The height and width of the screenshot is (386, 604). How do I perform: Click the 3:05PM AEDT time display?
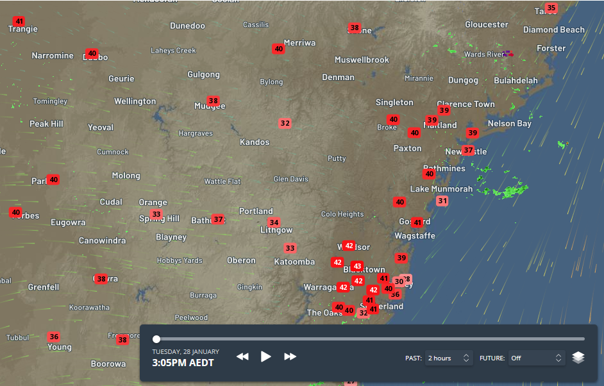183,363
